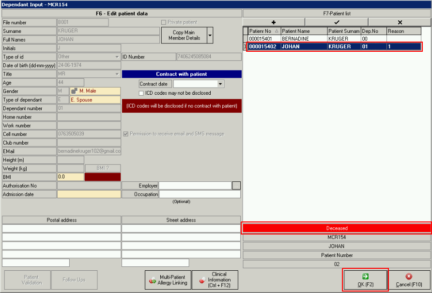
Task: Click the Patient Validation button
Action: tap(28, 280)
